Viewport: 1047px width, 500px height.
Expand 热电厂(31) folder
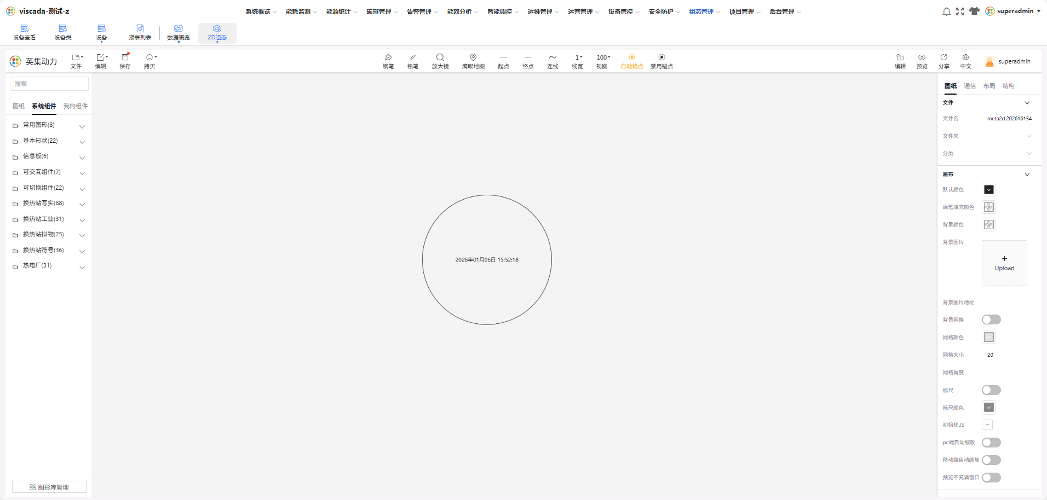(49, 266)
